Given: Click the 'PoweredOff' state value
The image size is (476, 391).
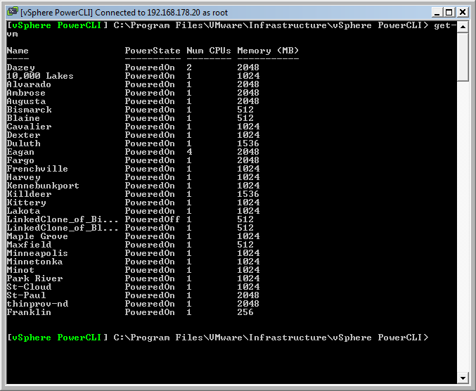Looking at the screenshot, I should pyautogui.click(x=153, y=219).
